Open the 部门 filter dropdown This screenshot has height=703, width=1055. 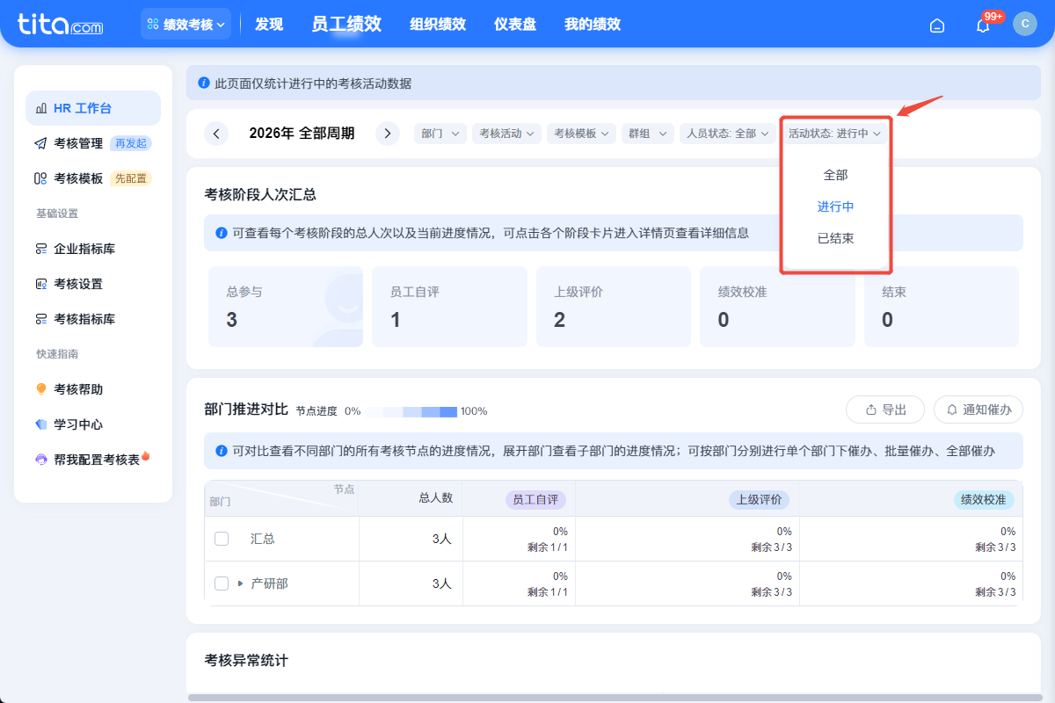(x=440, y=134)
